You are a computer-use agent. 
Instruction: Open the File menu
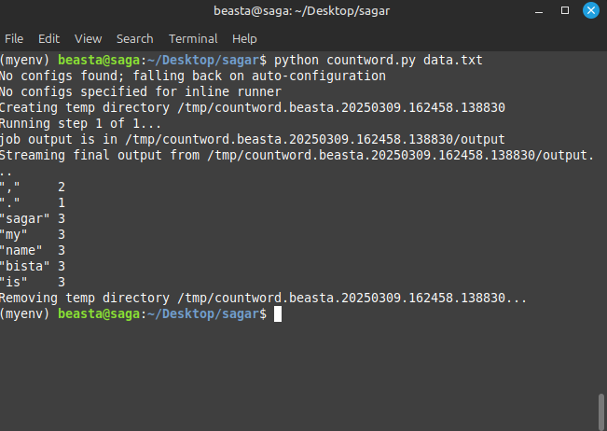(x=14, y=39)
